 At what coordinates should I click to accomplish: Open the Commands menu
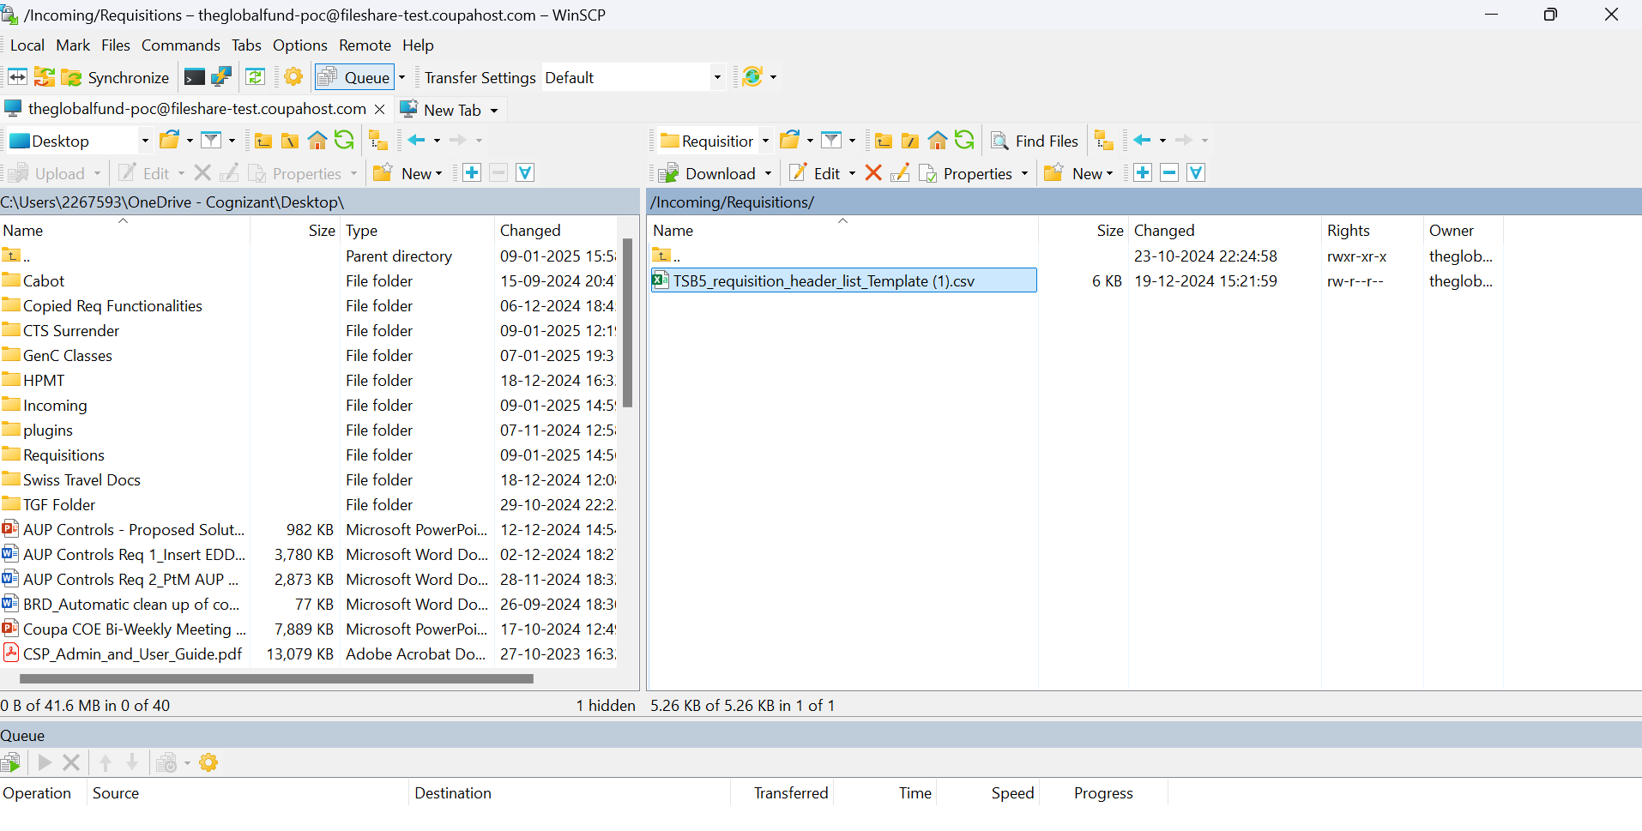click(180, 45)
